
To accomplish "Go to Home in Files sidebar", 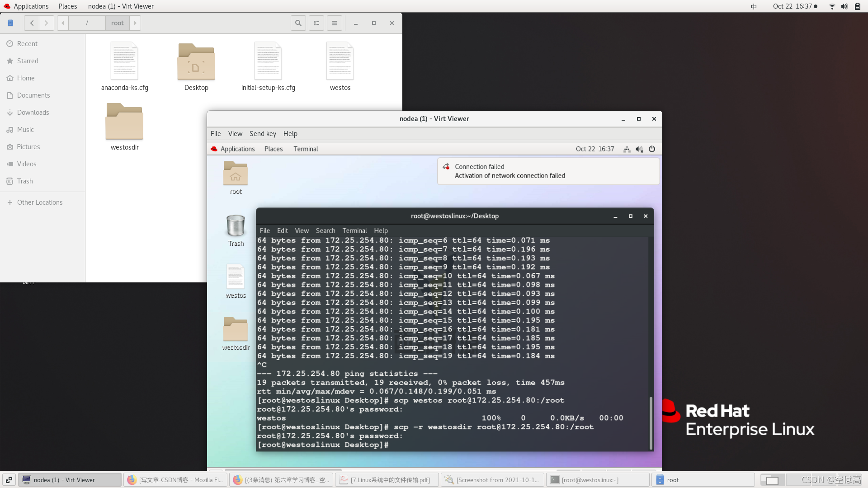I will tap(42, 78).
